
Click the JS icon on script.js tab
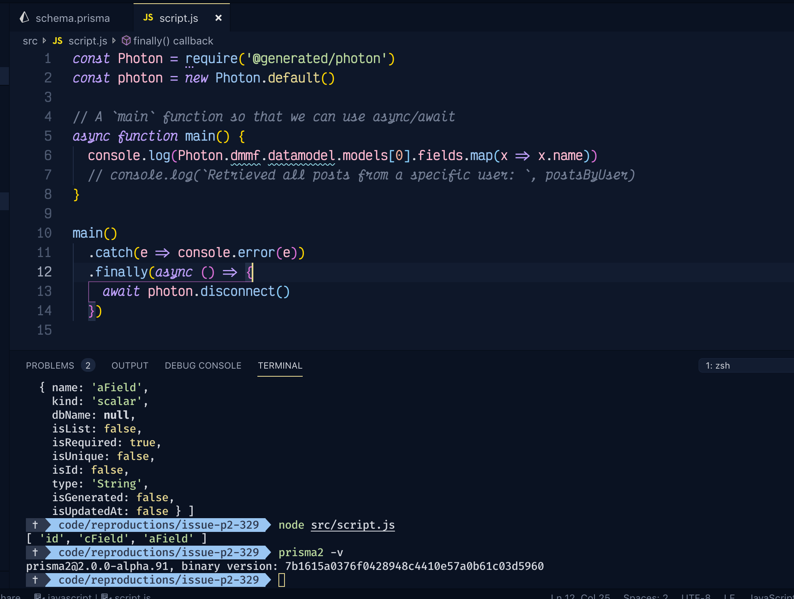[x=148, y=17]
